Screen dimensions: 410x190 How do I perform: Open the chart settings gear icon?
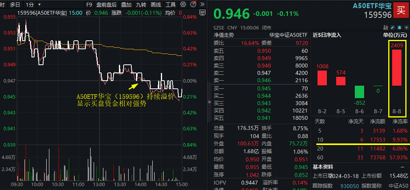183,5
